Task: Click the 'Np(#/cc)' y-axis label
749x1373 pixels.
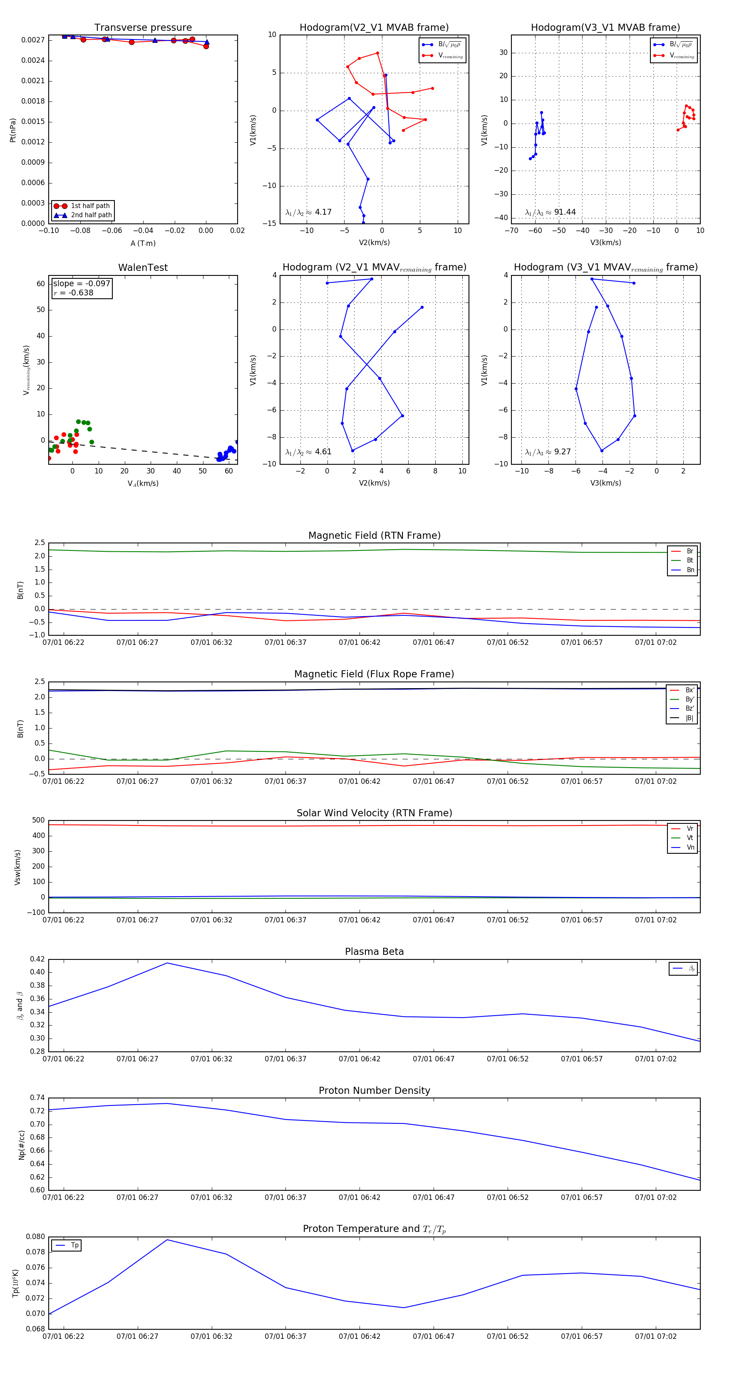Action: click(x=22, y=1145)
